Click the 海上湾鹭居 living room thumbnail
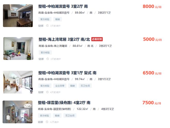The image size is (170, 128). tap(18, 48)
